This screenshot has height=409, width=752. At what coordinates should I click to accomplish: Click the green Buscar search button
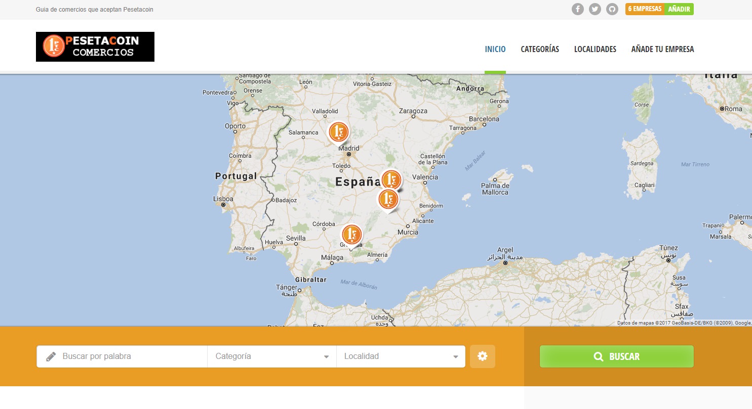(617, 356)
